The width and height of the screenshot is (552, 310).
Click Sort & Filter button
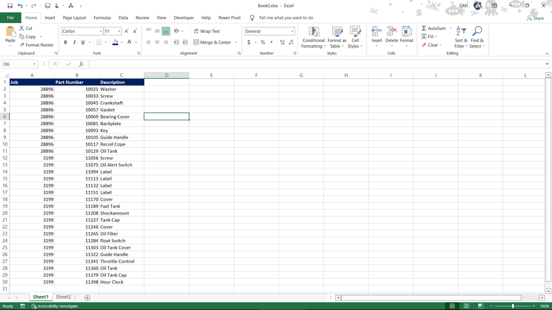coord(460,38)
